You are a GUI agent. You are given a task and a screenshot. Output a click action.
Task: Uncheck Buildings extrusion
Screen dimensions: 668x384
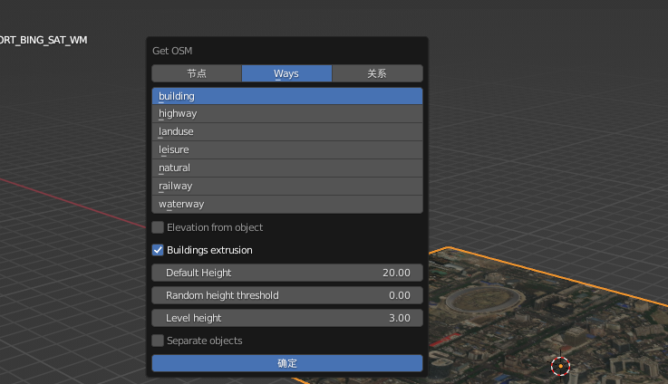158,250
